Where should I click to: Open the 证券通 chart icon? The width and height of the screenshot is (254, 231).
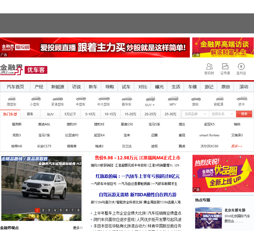[225, 66]
